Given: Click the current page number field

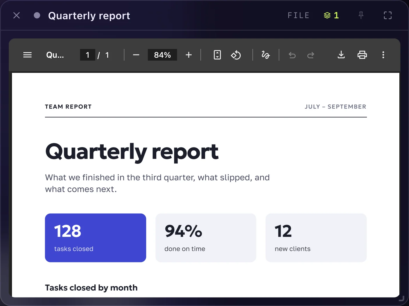Looking at the screenshot, I should pyautogui.click(x=87, y=55).
